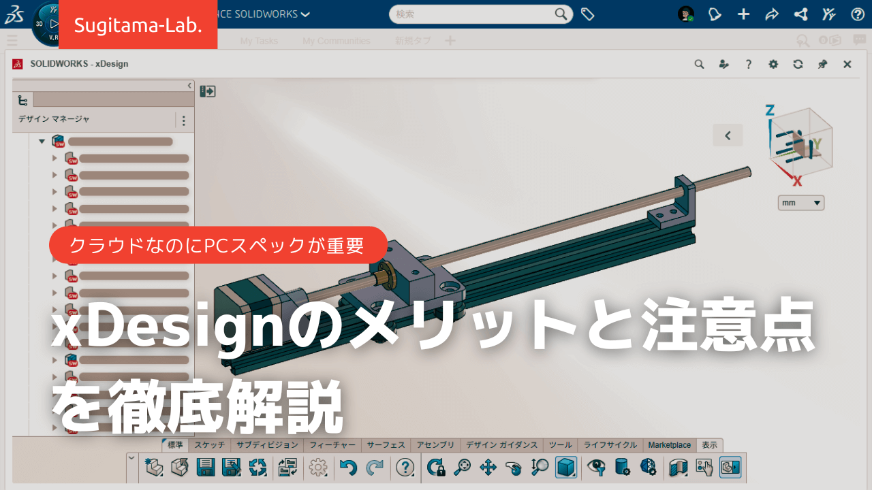Open the mm units dropdown
This screenshot has width=872, height=490.
click(801, 203)
